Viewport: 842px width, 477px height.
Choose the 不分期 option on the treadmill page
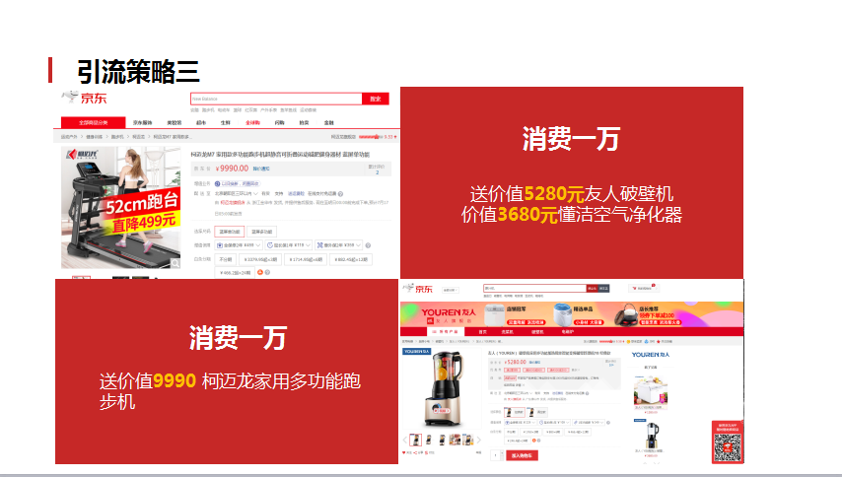point(226,260)
